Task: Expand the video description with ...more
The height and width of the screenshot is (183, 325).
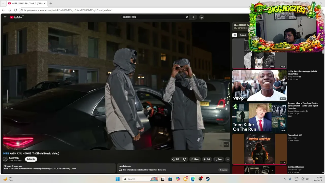Action: [73, 169]
